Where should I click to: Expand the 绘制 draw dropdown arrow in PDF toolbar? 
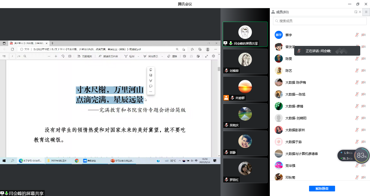tap(138, 56)
